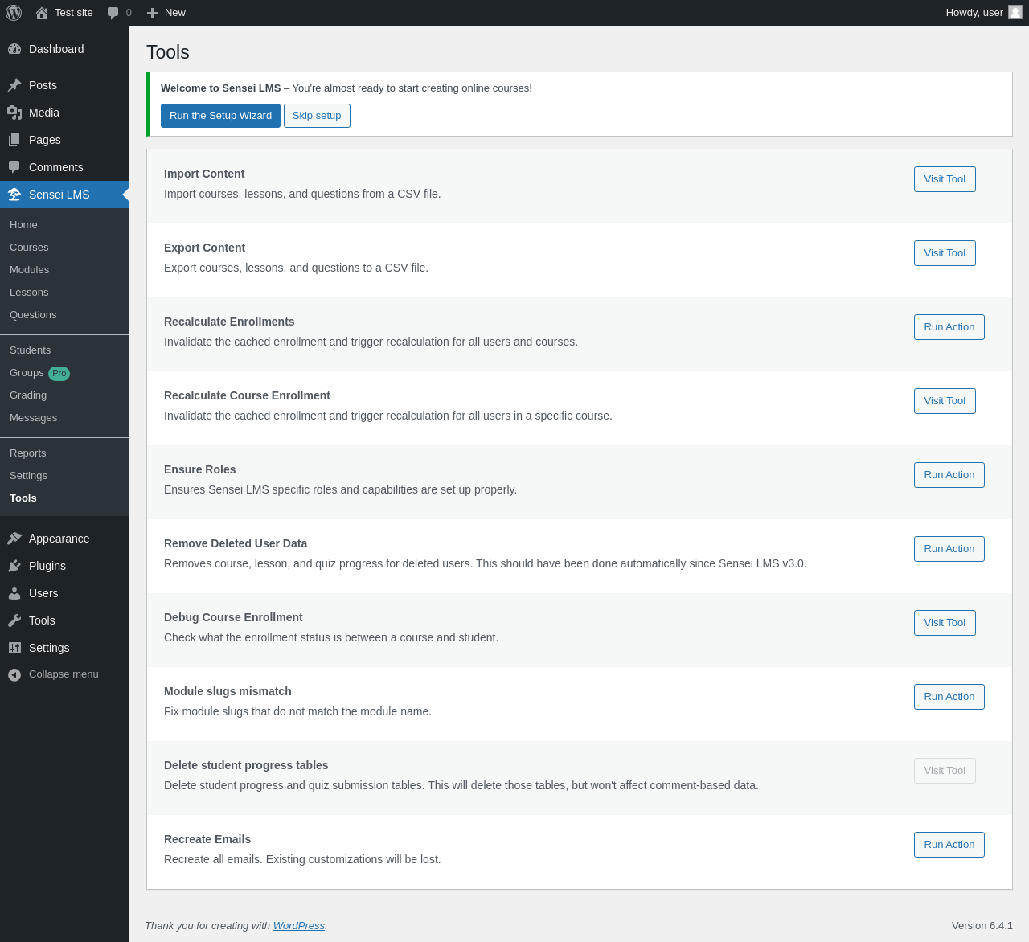1029x942 pixels.
Task: Click the Recreate Emails heading text
Action: tap(207, 839)
